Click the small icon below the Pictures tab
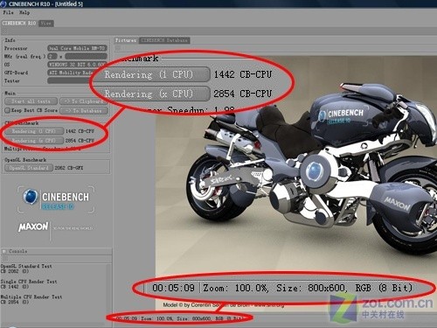The image size is (437, 328). [118, 48]
